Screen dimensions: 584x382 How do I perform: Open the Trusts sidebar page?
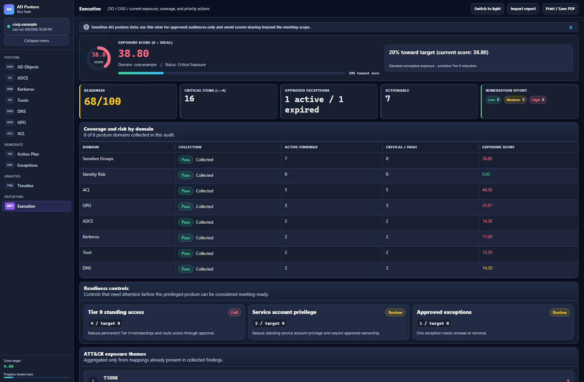[x=36, y=100]
